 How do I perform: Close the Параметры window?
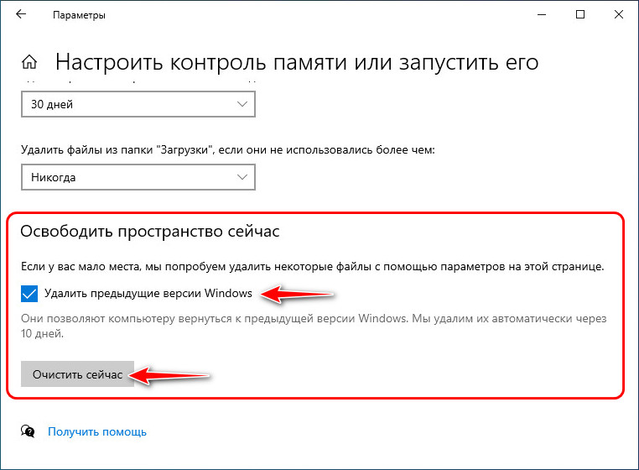point(619,15)
